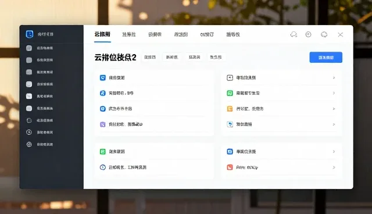Click the circular play icon in the top bar
This screenshot has height=214, width=372.
coord(308,35)
